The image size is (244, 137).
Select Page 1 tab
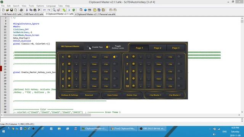pyautogui.click(x=139, y=48)
